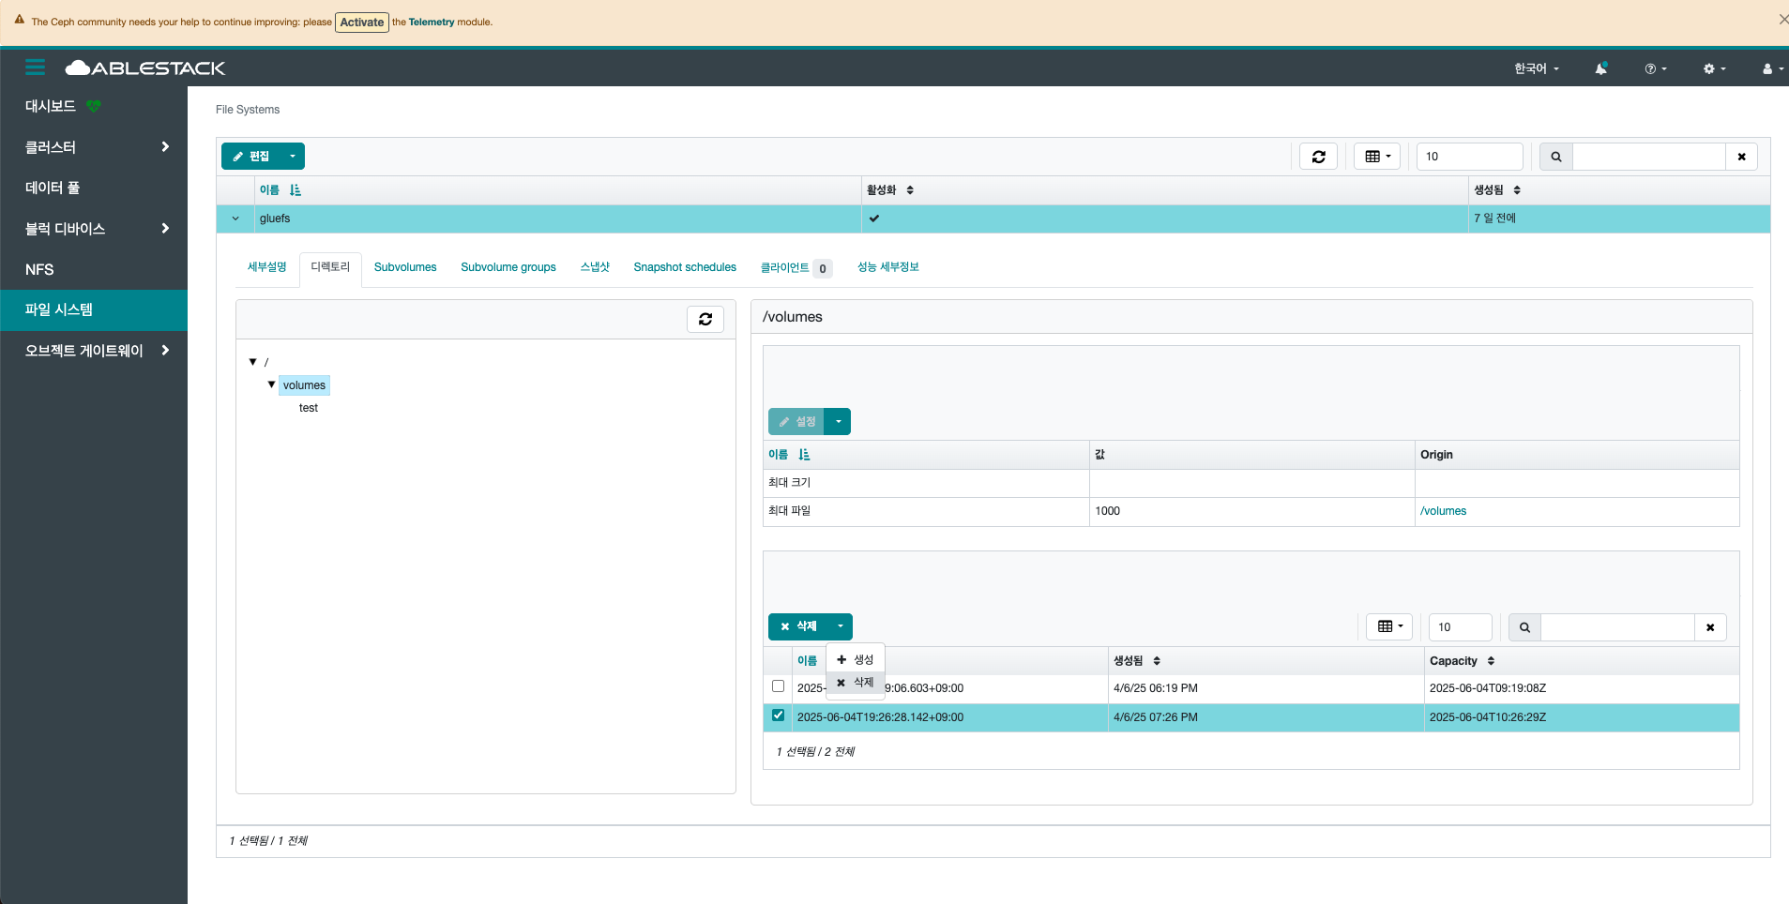The width and height of the screenshot is (1789, 904).
Task: Open the settings gear menu
Action: point(1713,68)
